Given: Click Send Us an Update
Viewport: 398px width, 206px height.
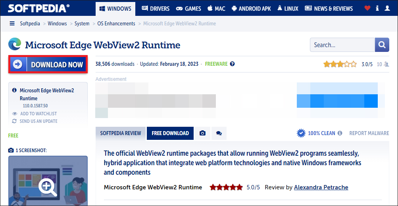Looking at the screenshot, I should coord(38,121).
